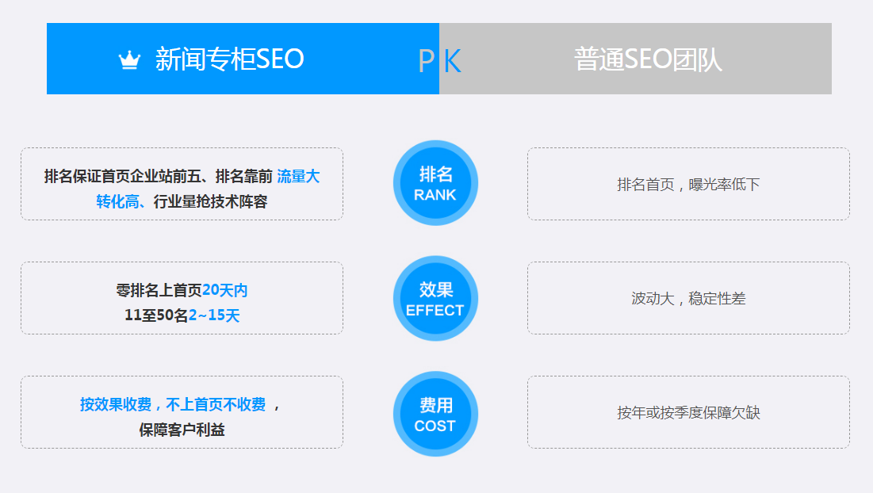
Task: Click the blue 2~15天 highlighted text
Action: pyautogui.click(x=214, y=315)
